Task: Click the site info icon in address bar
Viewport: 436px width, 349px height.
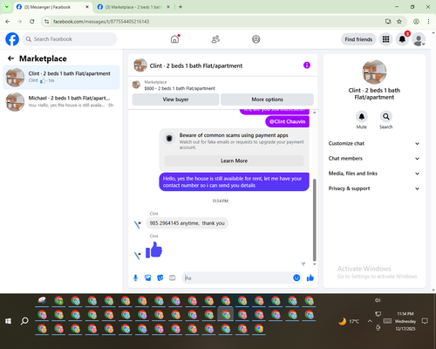Action: (46, 22)
